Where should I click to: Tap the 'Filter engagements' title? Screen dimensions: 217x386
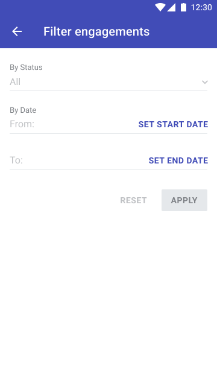click(96, 31)
